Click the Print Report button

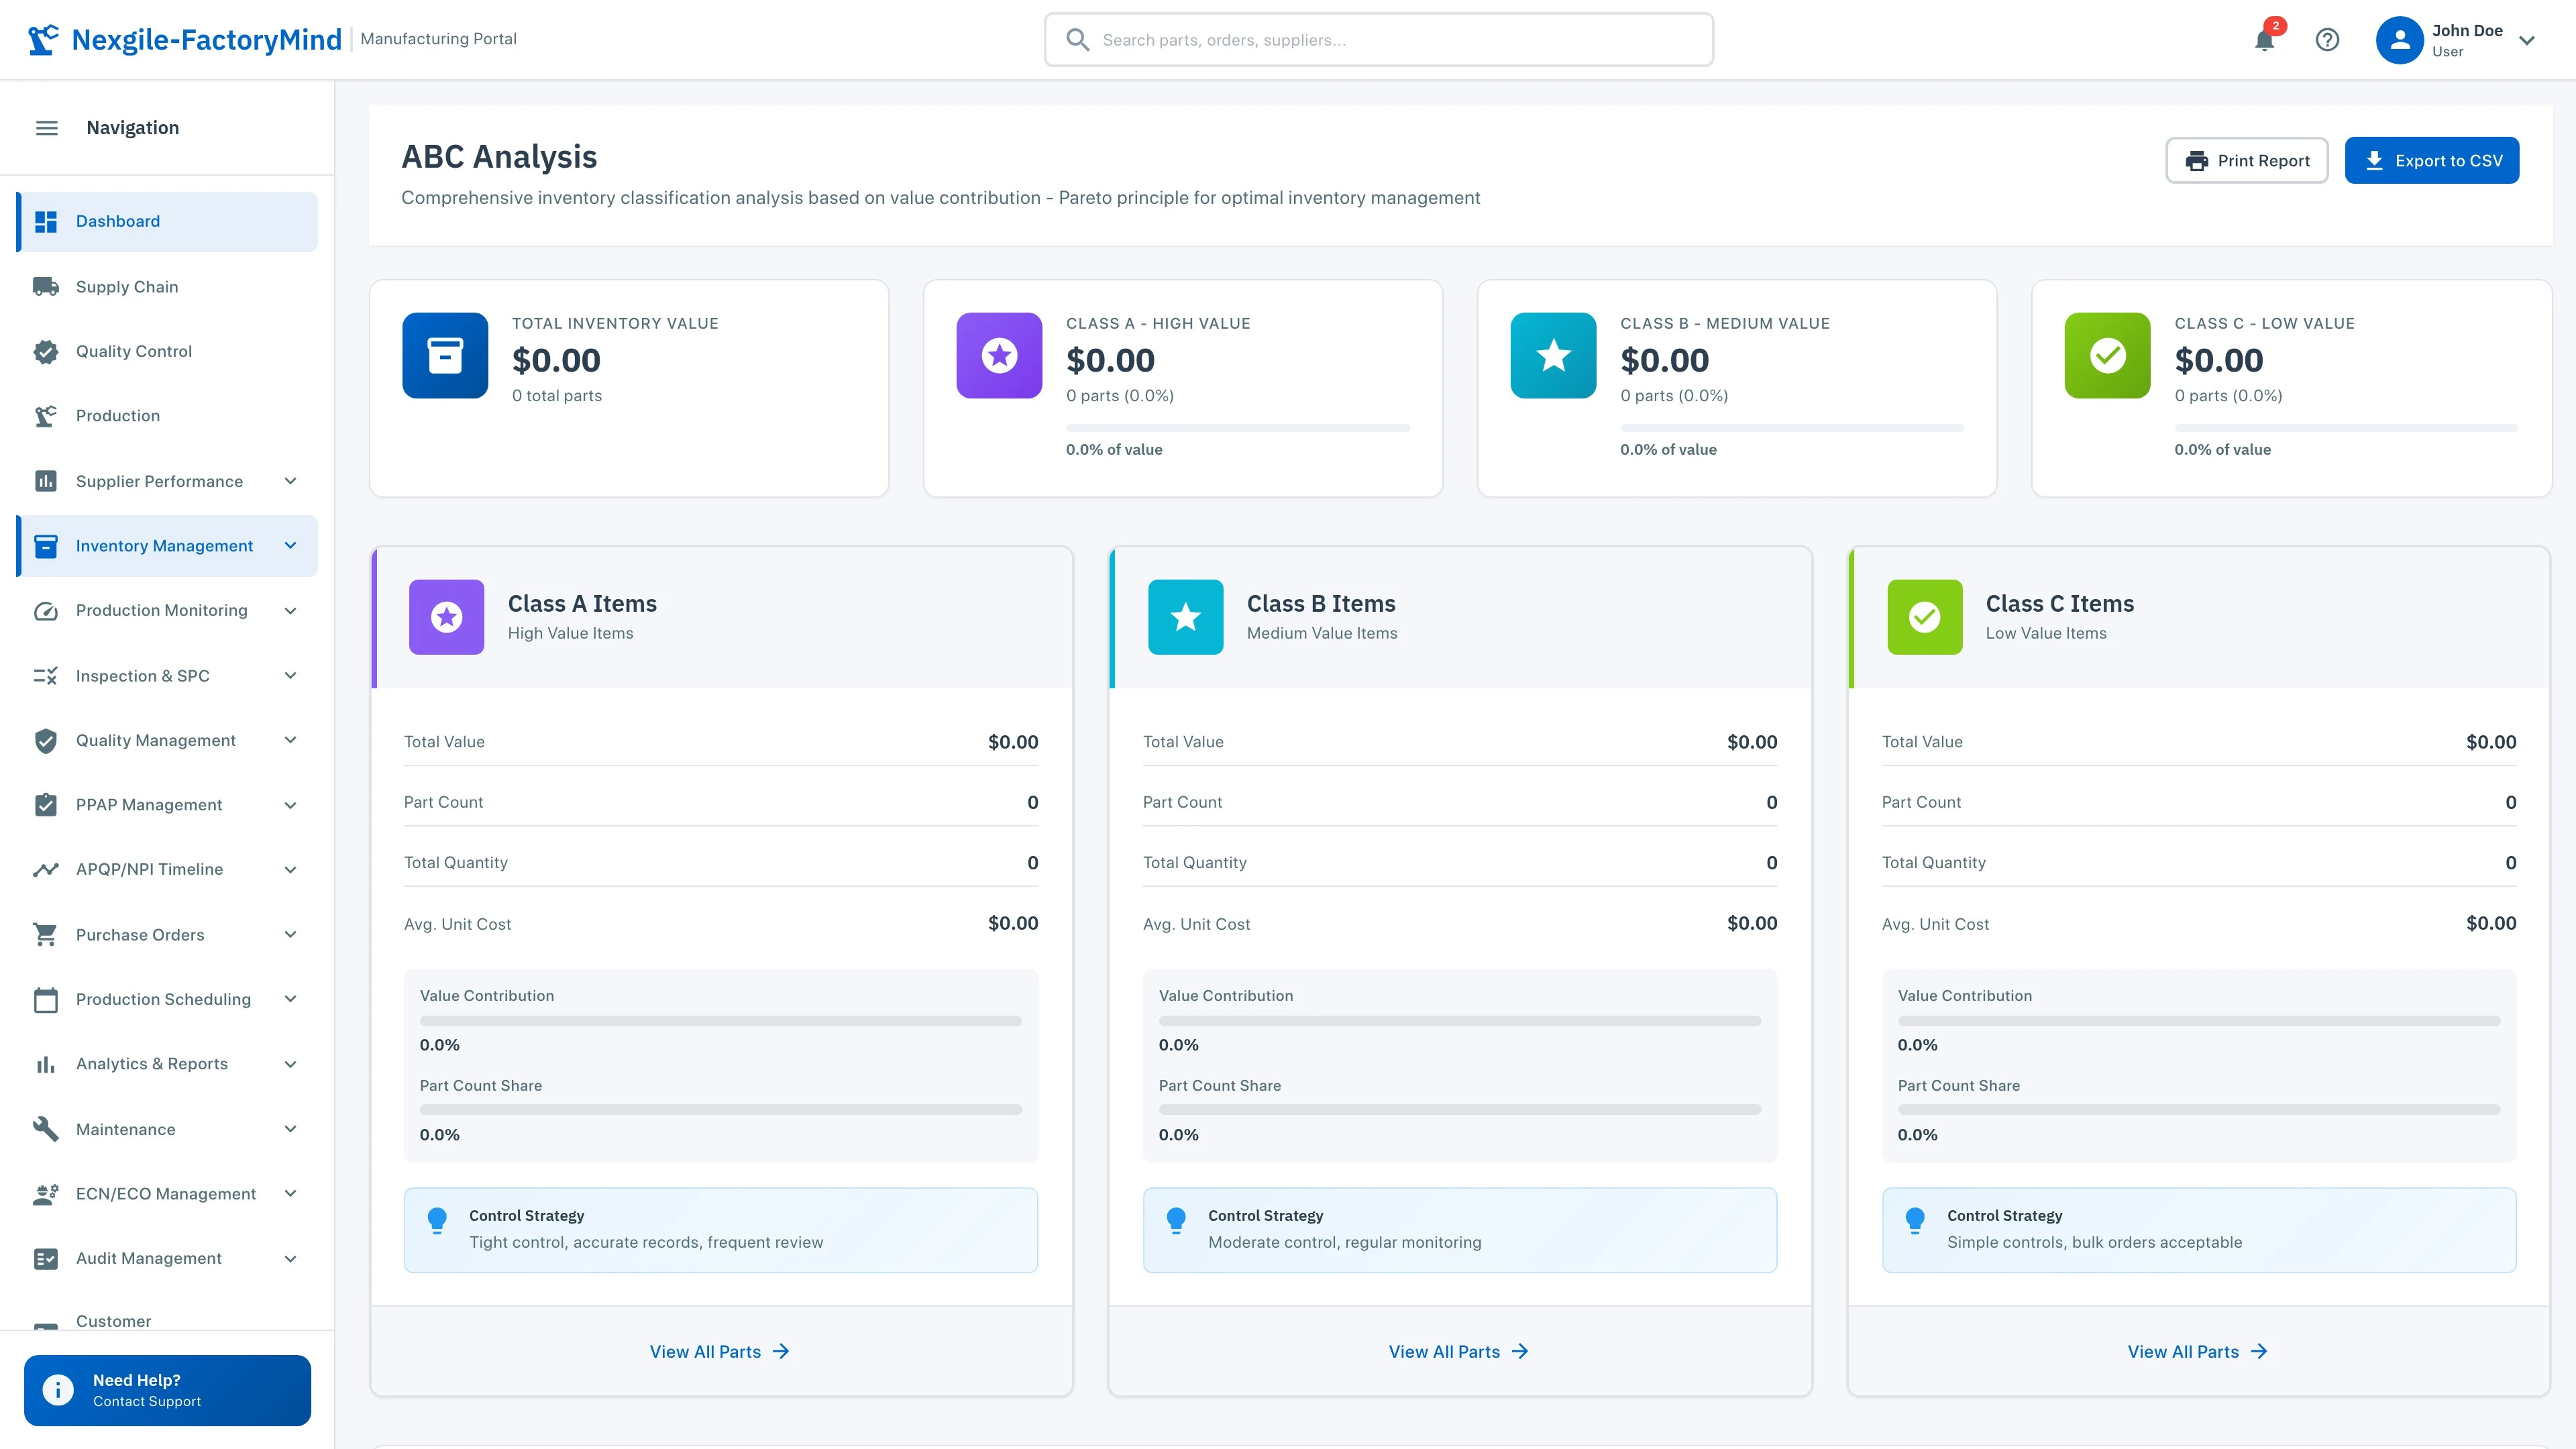tap(2247, 160)
